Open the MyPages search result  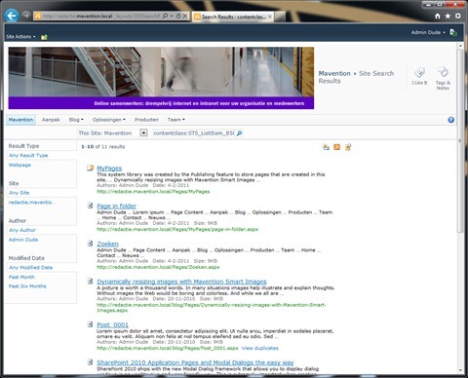(x=109, y=169)
